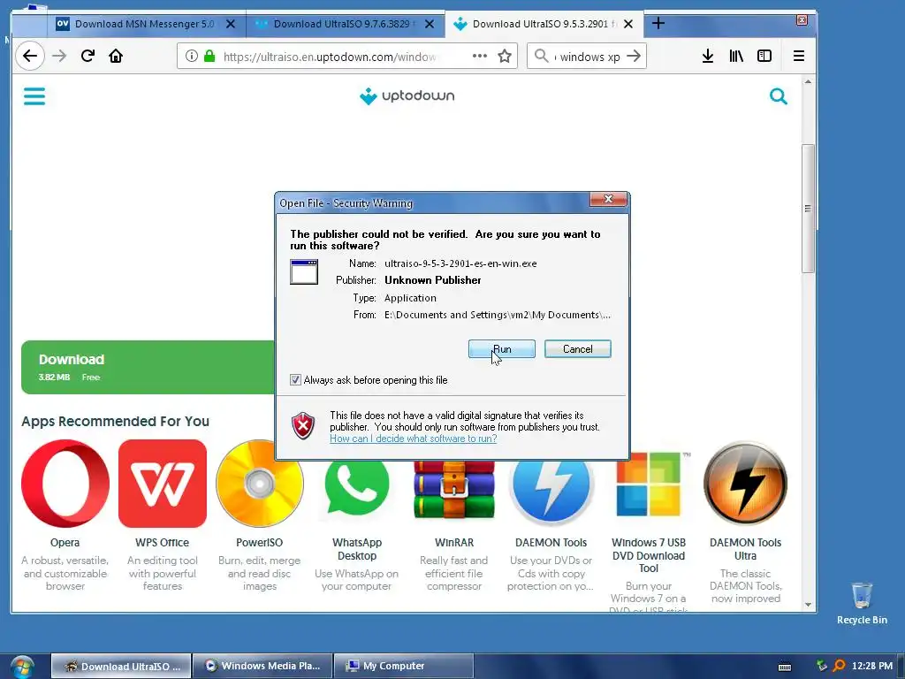Click the forward navigation arrow
905x679 pixels.
(x=59, y=56)
